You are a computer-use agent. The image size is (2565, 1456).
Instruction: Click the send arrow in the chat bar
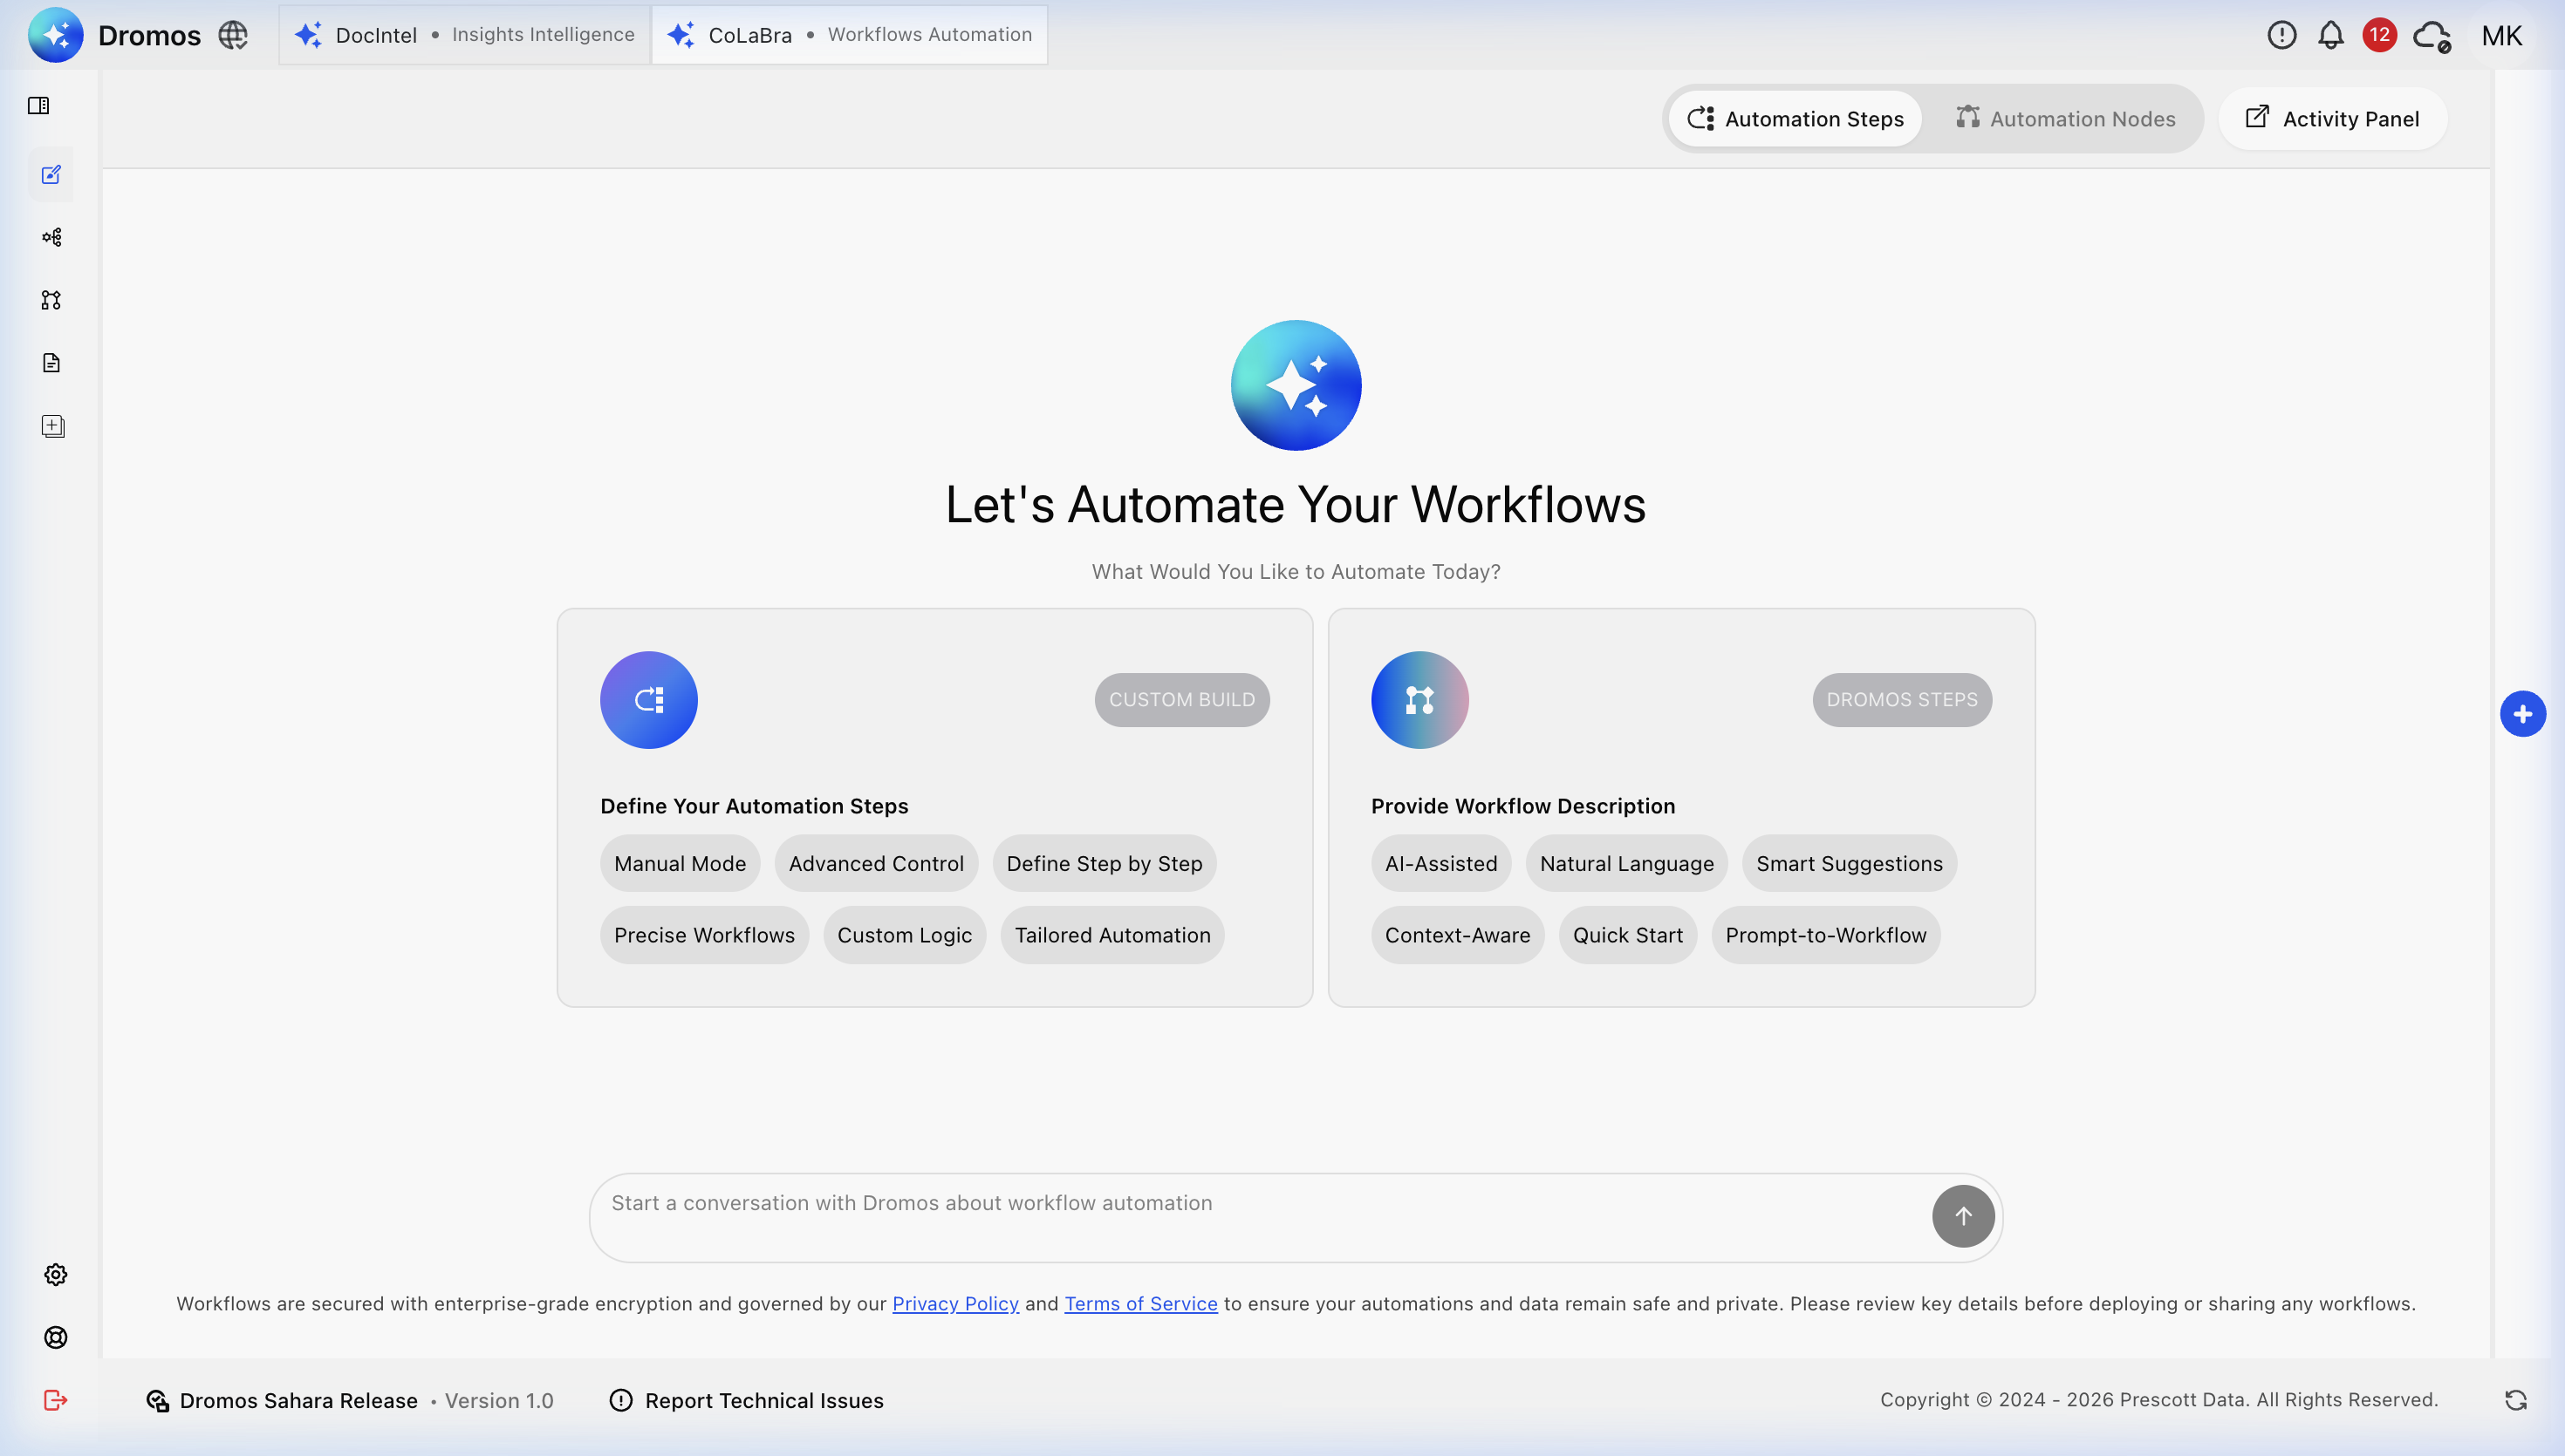(x=1963, y=1216)
